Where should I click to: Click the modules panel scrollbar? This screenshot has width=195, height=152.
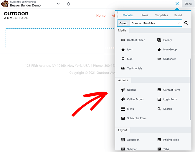(190, 89)
